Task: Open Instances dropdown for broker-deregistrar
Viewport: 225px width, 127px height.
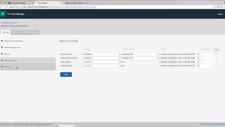Action: 102,66
